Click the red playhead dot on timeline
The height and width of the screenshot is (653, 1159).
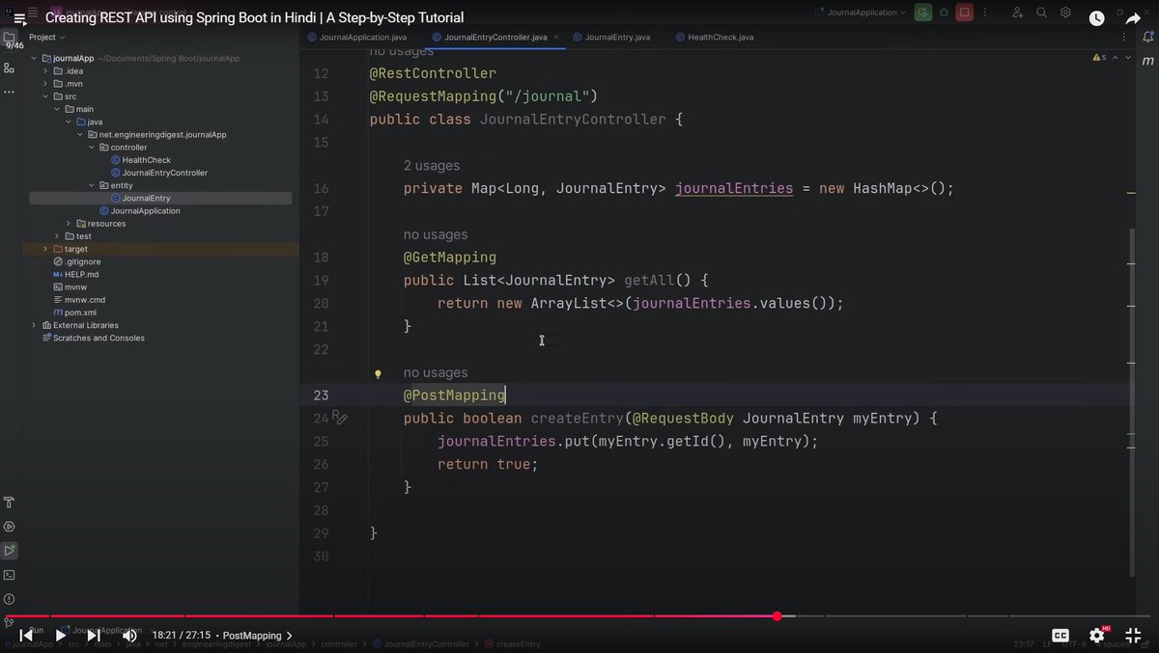point(777,615)
